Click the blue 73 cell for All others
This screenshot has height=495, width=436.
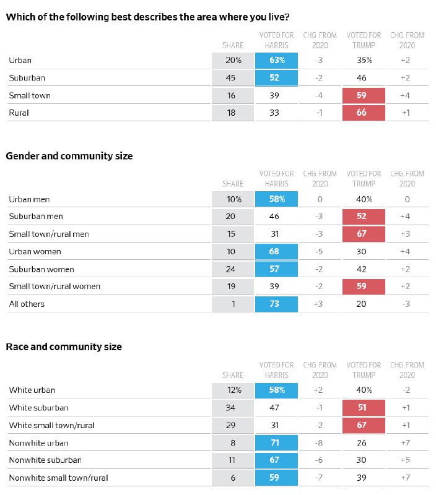pos(276,304)
